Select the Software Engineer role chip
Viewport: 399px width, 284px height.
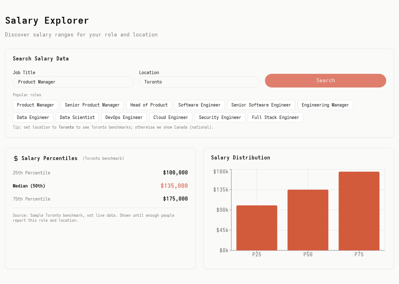[199, 105]
